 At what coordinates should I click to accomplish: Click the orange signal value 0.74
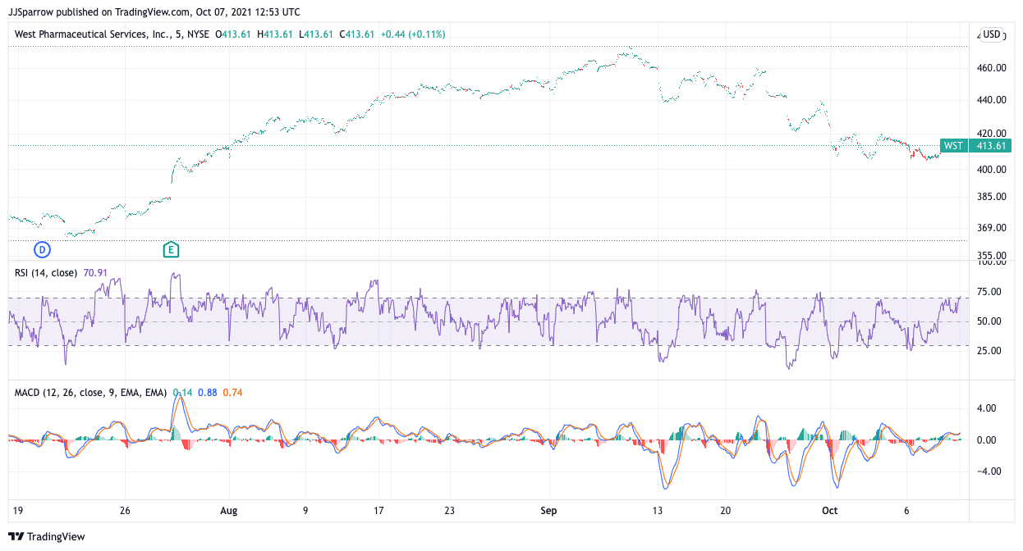pyautogui.click(x=232, y=393)
